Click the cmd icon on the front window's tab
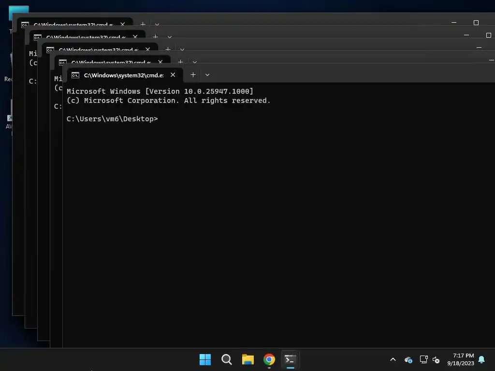This screenshot has height=371, width=495. 75,75
